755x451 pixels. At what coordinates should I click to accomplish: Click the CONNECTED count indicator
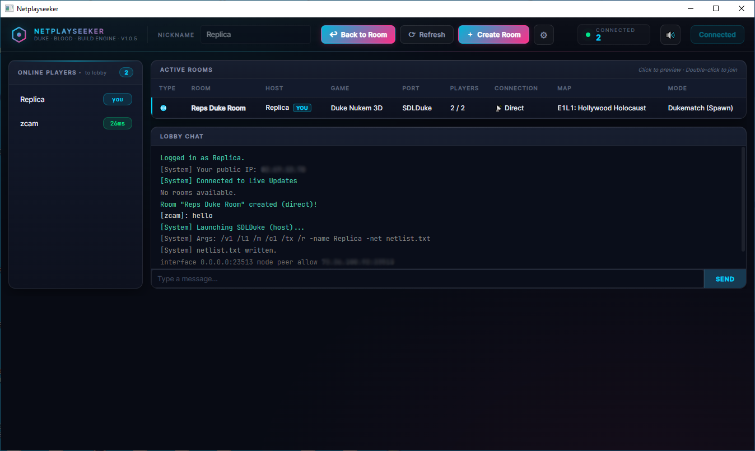(x=614, y=35)
